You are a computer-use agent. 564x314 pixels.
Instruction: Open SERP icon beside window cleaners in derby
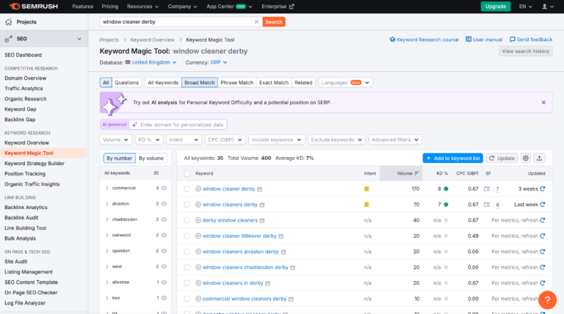click(267, 283)
